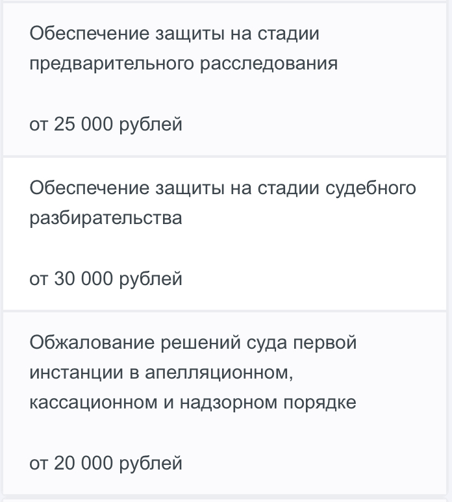Click the word 'судебного' in second card

371,188
